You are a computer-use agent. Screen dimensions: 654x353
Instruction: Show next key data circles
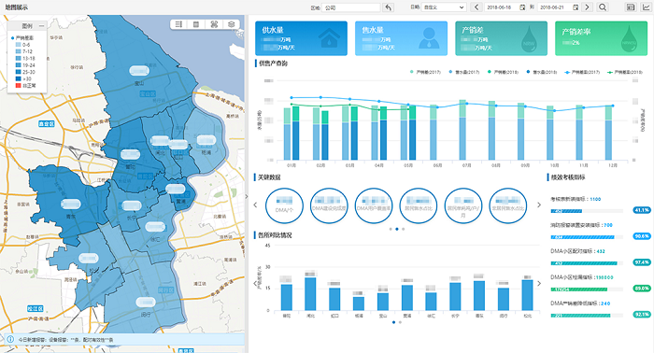539,205
